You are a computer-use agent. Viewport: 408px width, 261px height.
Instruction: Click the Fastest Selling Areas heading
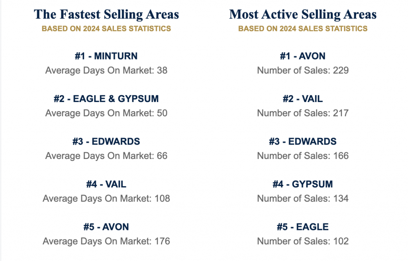click(x=106, y=15)
